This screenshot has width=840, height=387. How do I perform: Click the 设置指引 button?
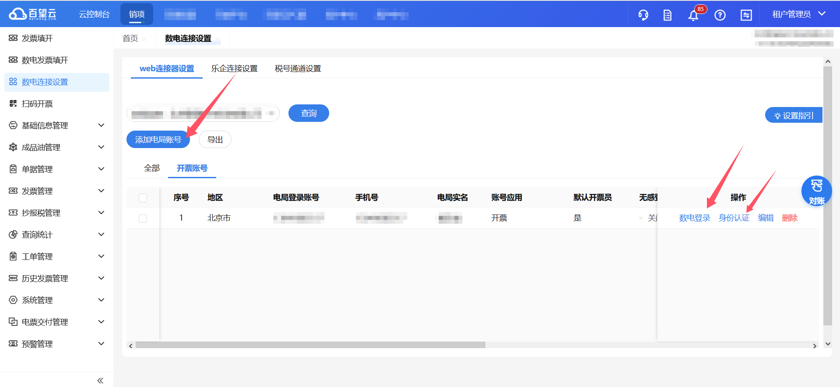[x=794, y=116]
